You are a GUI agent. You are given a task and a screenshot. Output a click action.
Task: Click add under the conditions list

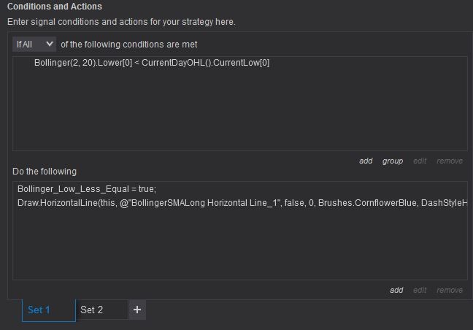[x=366, y=161]
